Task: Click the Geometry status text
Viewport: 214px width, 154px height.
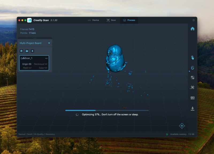Action: 50,134
